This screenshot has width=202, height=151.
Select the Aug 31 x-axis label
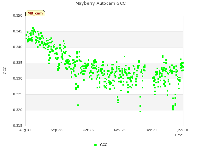coord(25,130)
